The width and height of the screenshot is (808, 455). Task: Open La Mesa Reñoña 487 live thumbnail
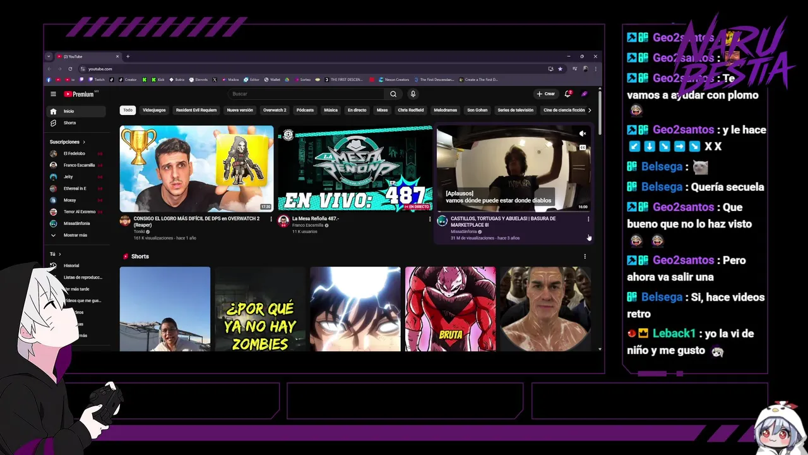(355, 169)
